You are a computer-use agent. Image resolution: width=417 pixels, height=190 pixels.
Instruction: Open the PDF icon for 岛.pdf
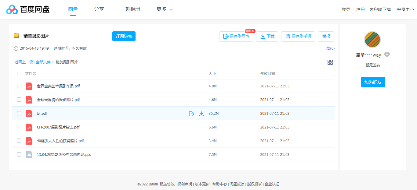(x=29, y=113)
